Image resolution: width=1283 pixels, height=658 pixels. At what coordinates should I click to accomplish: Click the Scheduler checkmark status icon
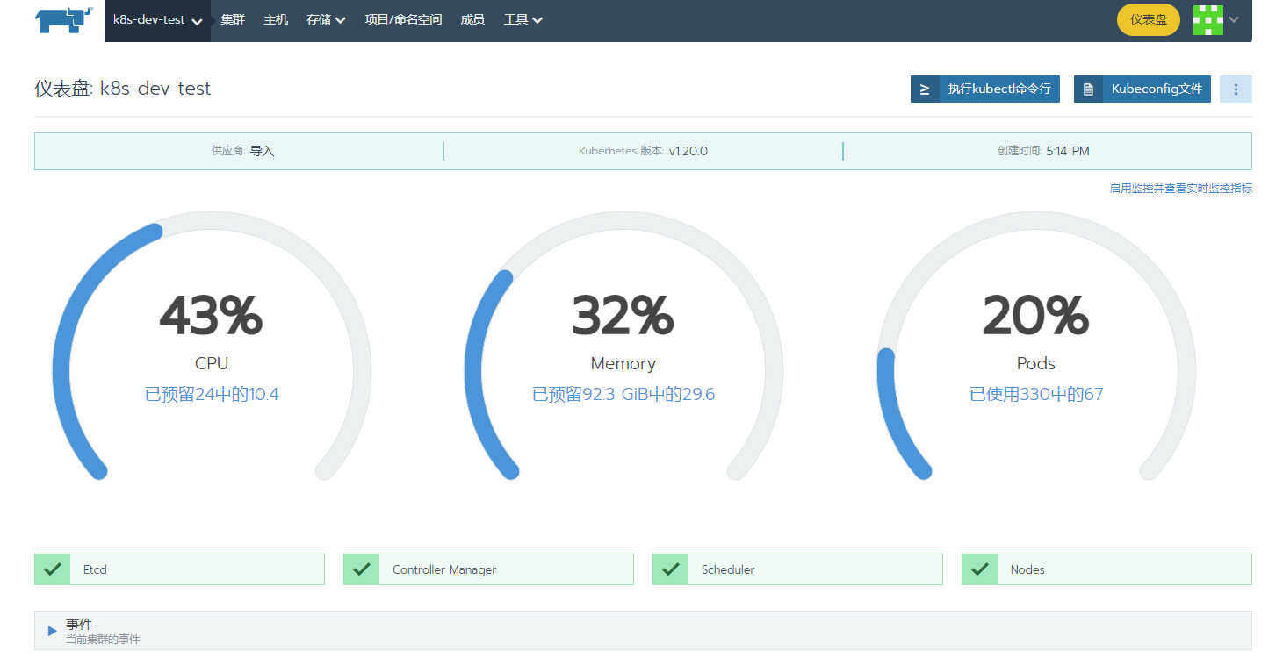pyautogui.click(x=671, y=569)
